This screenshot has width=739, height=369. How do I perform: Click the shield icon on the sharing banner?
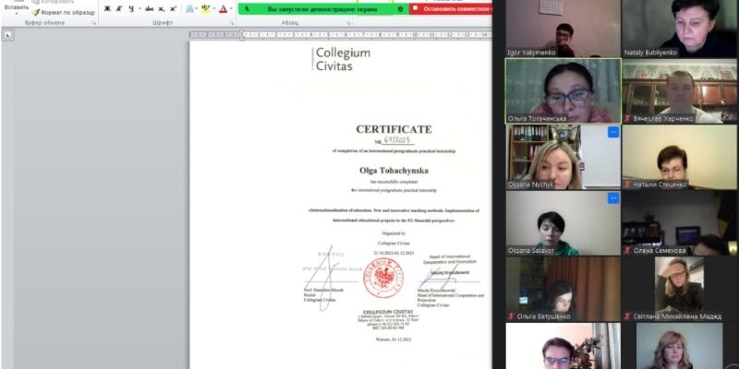(400, 9)
